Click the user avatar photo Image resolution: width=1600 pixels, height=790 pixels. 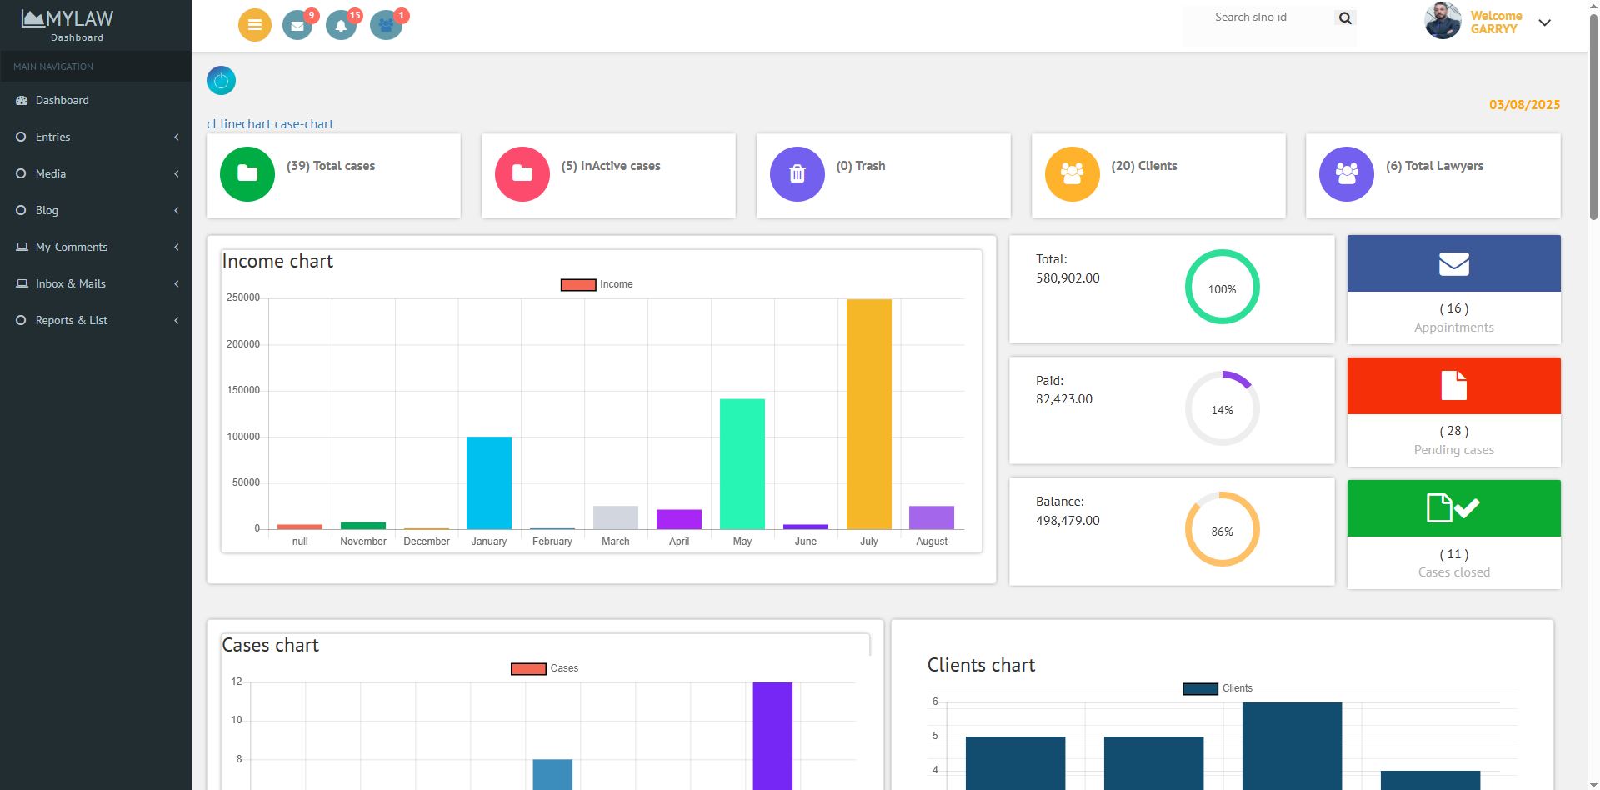pos(1443,21)
